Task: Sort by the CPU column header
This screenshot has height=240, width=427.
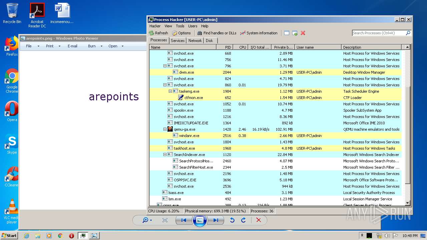Action: point(241,47)
